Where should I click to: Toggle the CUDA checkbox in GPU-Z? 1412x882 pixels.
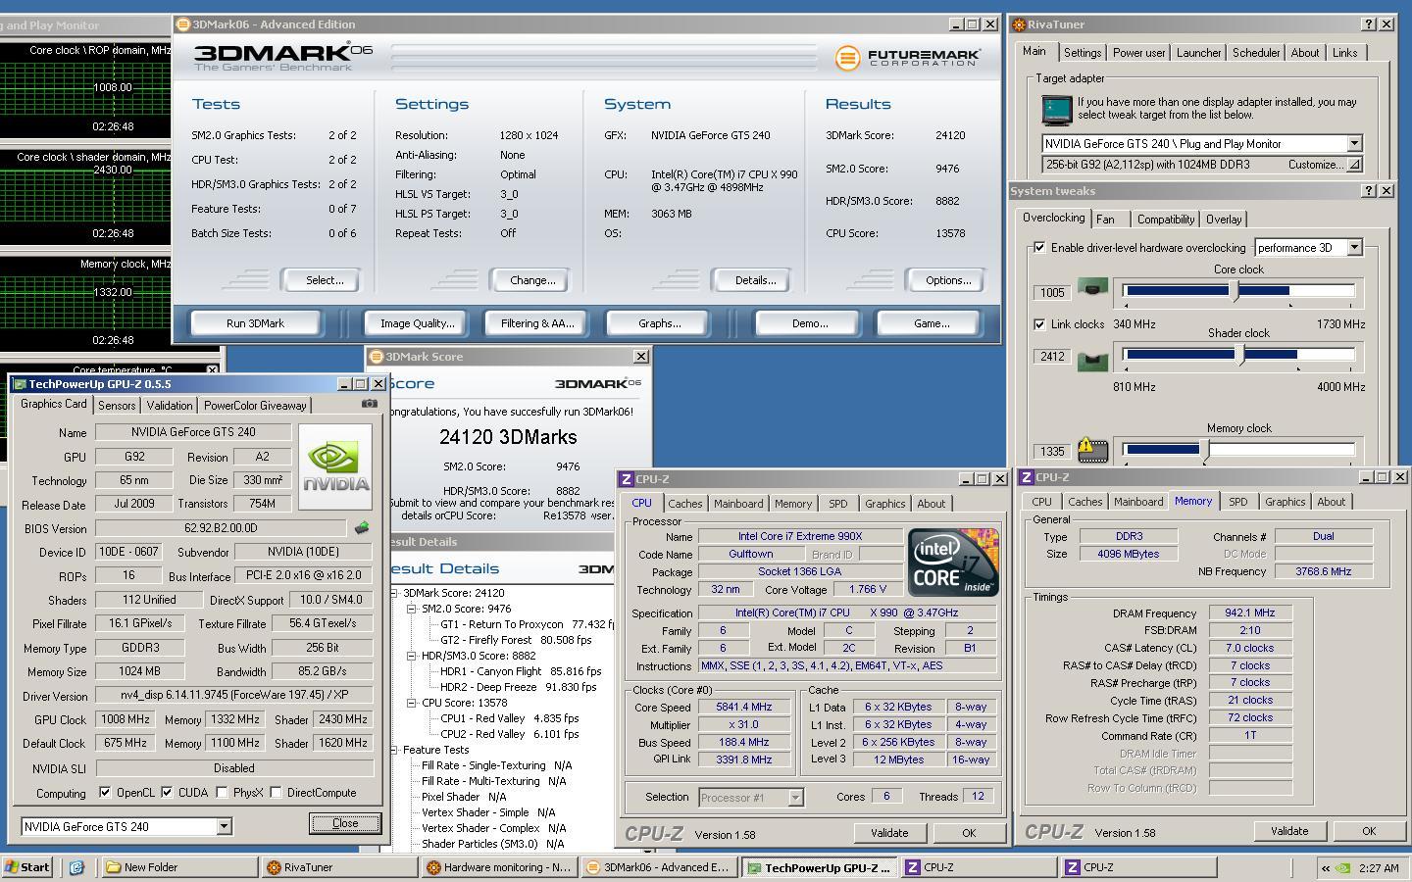(x=167, y=793)
